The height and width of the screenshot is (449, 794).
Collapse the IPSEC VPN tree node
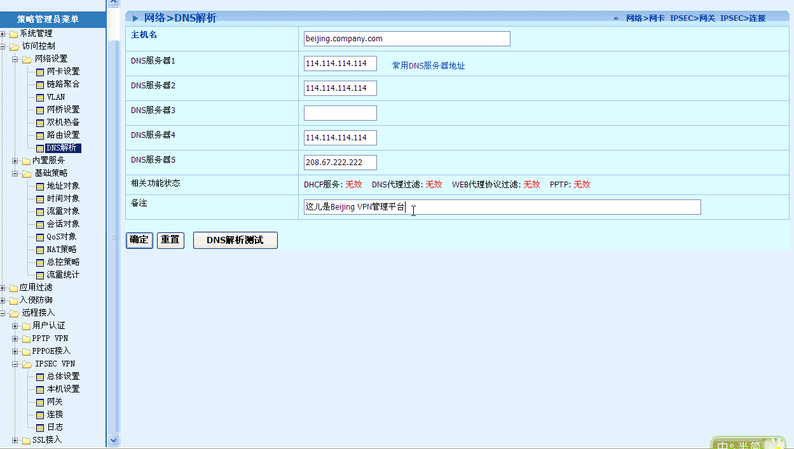click(15, 364)
